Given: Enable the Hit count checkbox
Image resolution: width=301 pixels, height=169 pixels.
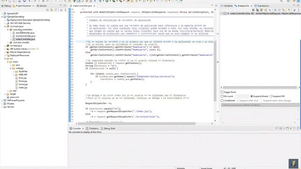Looking at the screenshot, I should click(222, 96).
